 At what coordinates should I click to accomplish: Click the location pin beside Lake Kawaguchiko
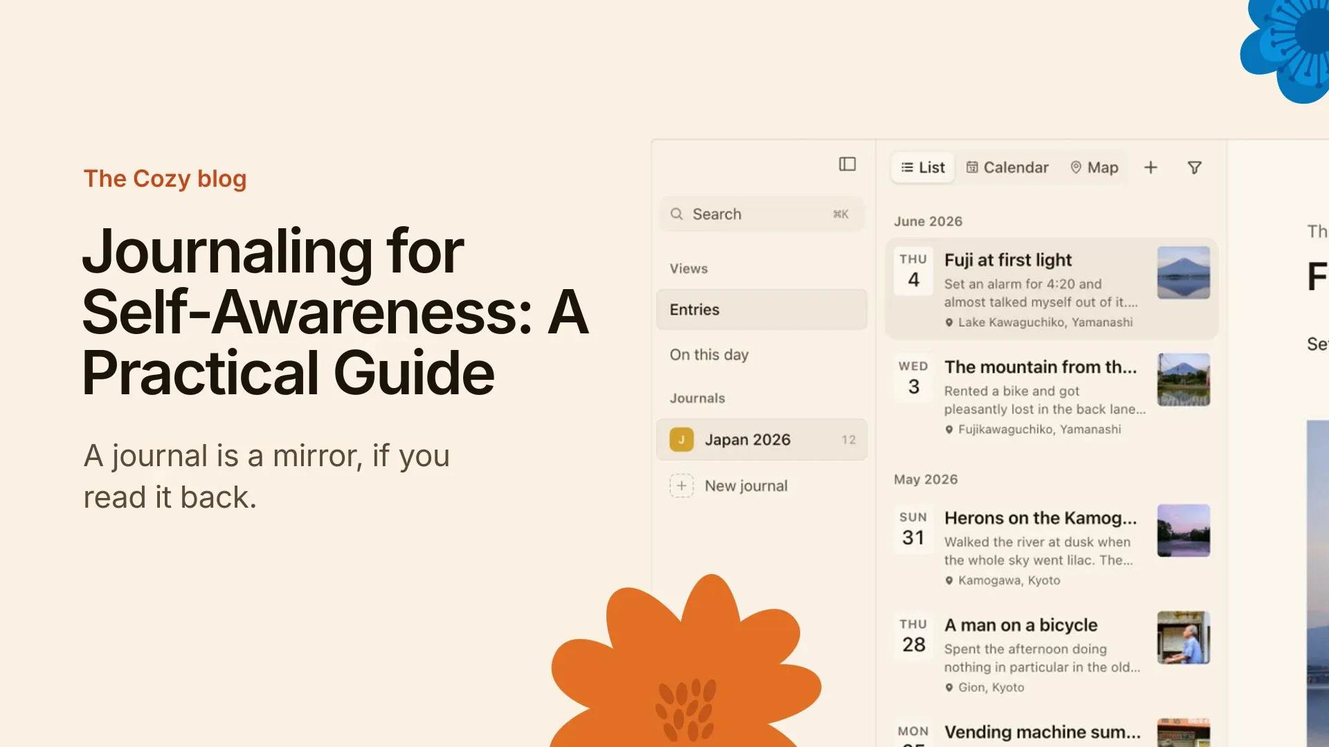949,323
